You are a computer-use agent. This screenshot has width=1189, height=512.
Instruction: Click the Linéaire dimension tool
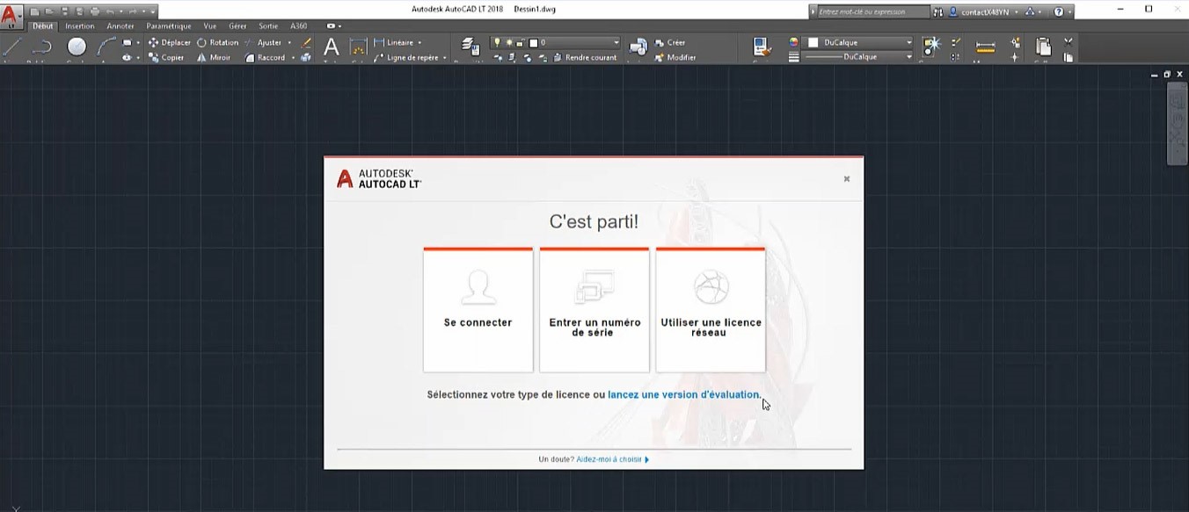click(x=392, y=42)
